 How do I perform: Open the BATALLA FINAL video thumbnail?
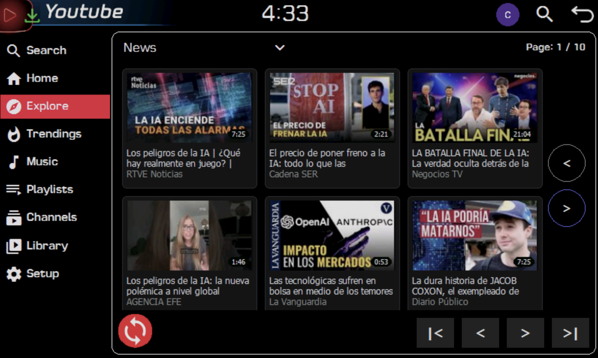click(x=475, y=107)
